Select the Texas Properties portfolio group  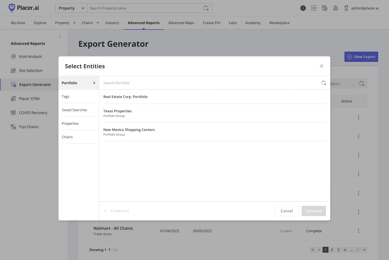tap(117, 111)
